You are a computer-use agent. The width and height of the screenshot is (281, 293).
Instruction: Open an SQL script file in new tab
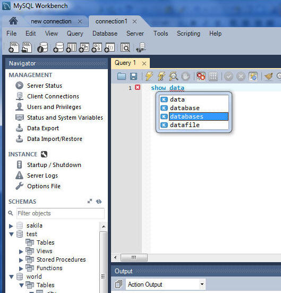point(27,47)
